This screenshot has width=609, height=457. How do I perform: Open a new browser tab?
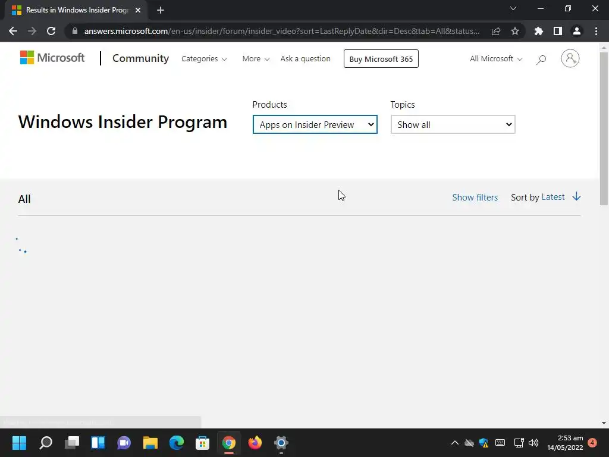point(161,10)
